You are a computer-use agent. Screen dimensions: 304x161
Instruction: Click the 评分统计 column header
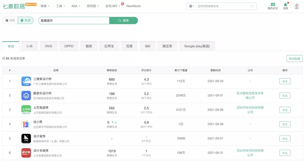click(146, 70)
